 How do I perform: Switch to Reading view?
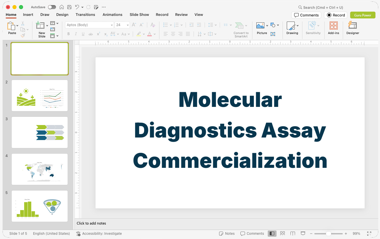tap(293, 234)
